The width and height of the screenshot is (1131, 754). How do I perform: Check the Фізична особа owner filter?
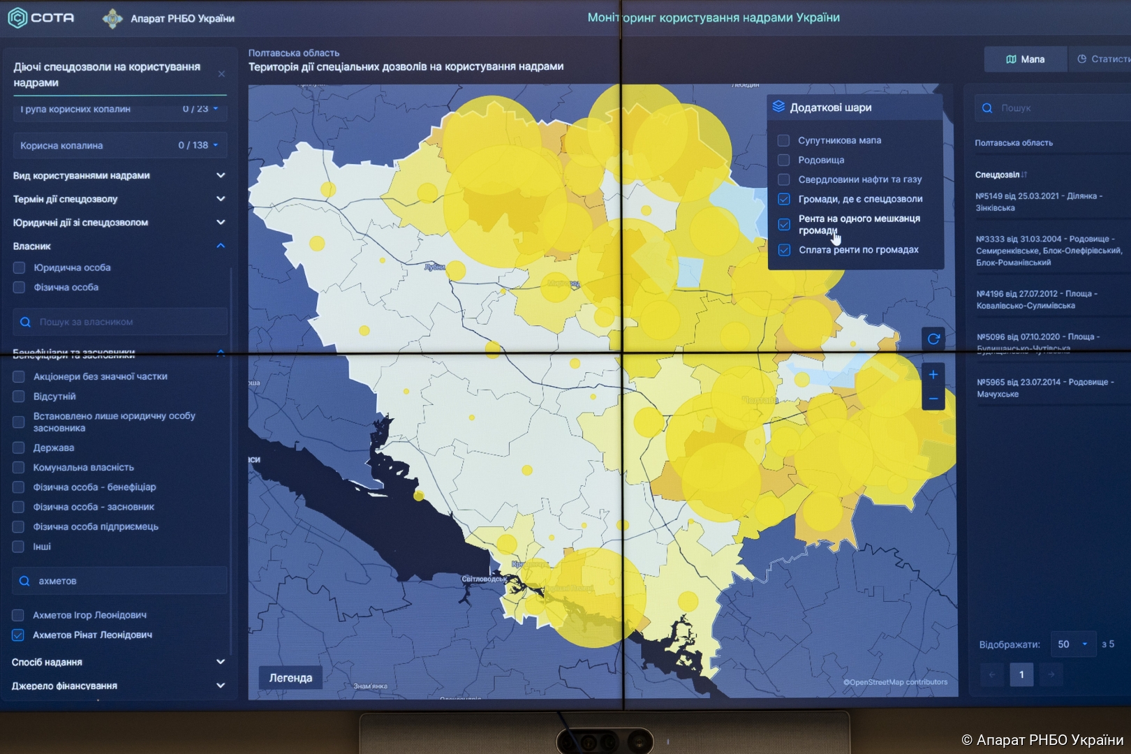[x=19, y=287]
